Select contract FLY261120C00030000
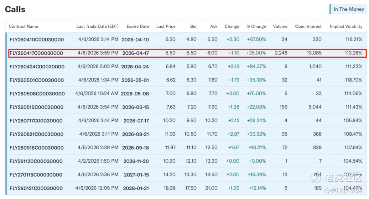369x199 pixels. click(36, 161)
